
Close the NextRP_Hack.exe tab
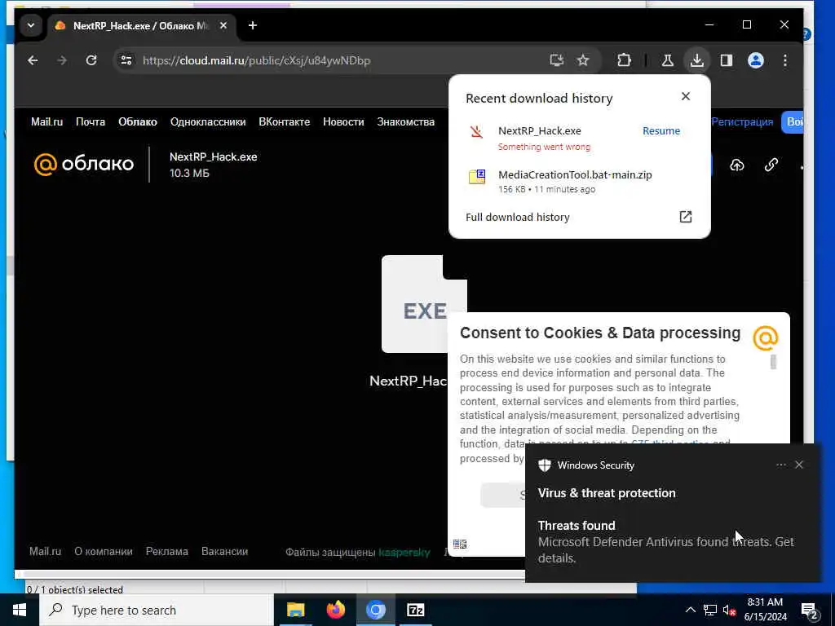[x=223, y=25]
